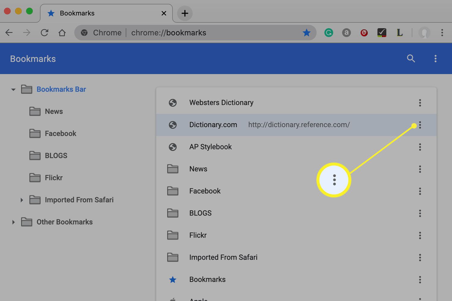
Task: Select the Facebook folder in the bookmark list
Action: [x=296, y=191]
